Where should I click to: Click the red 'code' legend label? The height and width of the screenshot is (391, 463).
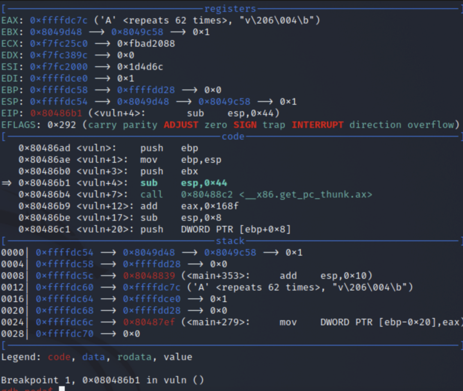click(59, 357)
